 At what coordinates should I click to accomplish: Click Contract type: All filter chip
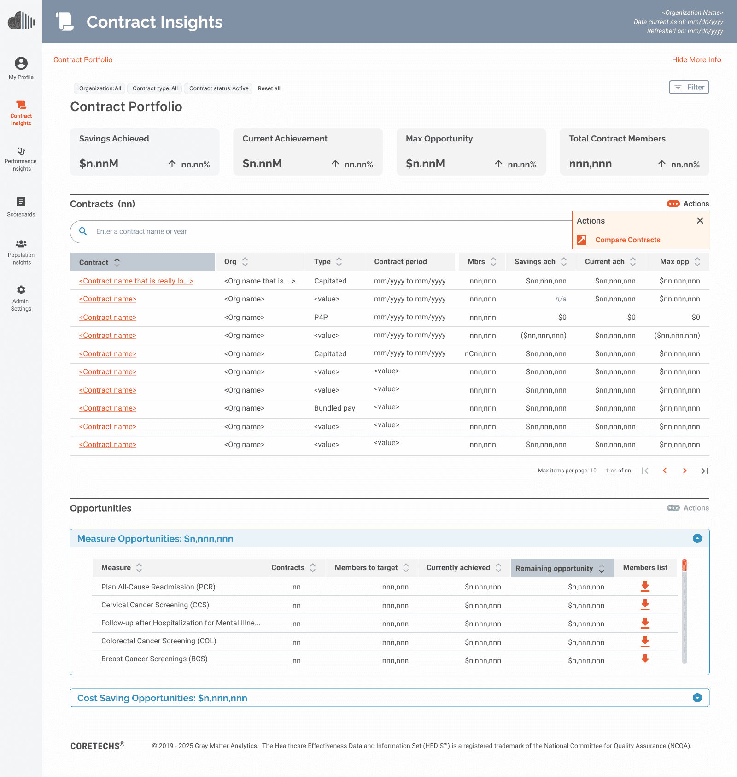[155, 88]
